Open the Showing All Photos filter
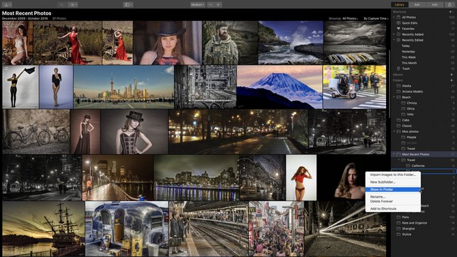This screenshot has height=257, width=457. pyautogui.click(x=350, y=18)
